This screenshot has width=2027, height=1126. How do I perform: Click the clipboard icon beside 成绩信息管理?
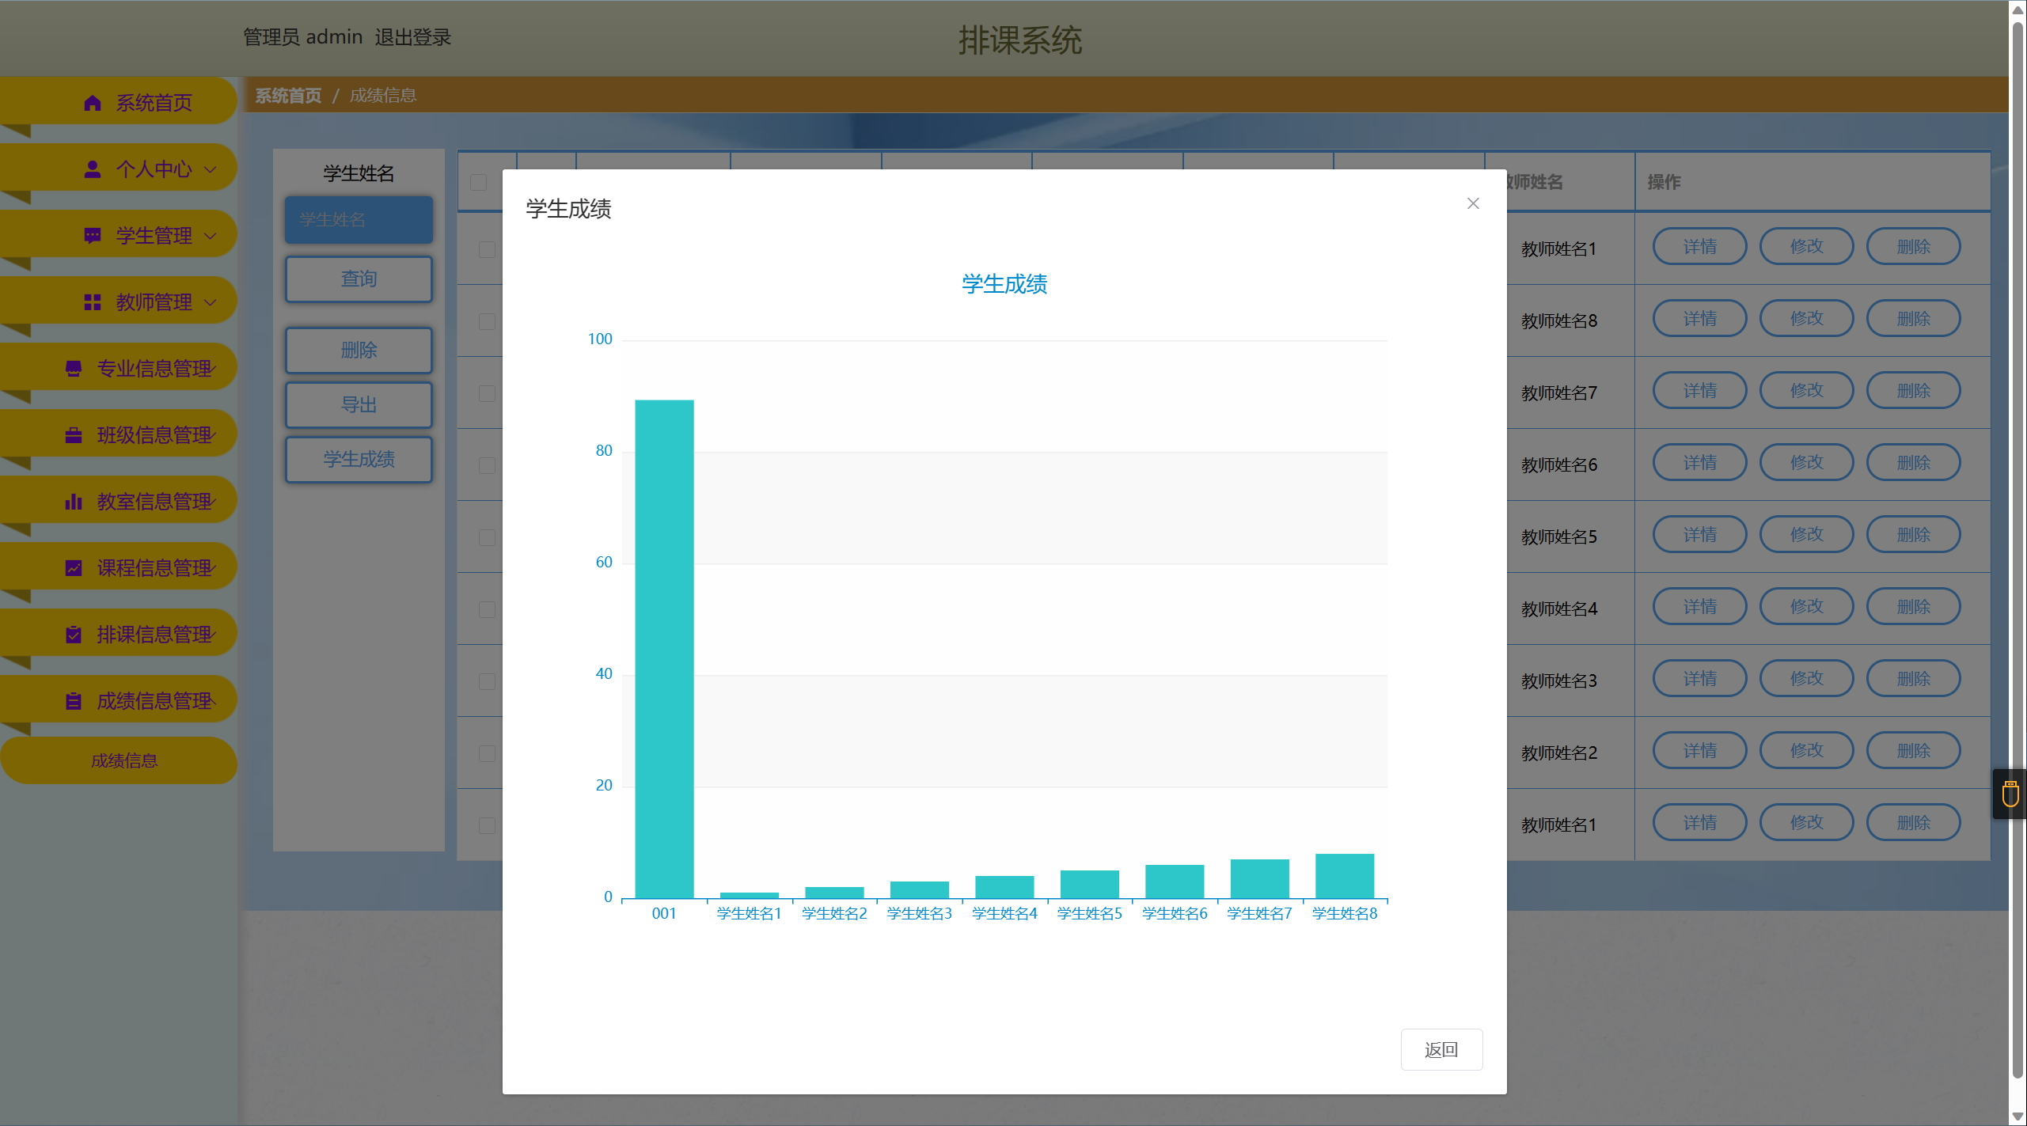point(74,701)
